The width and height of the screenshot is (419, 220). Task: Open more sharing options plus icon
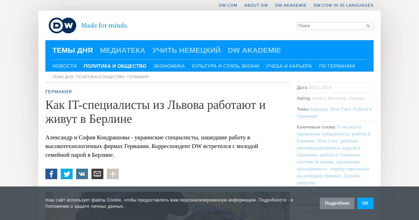[x=113, y=174]
